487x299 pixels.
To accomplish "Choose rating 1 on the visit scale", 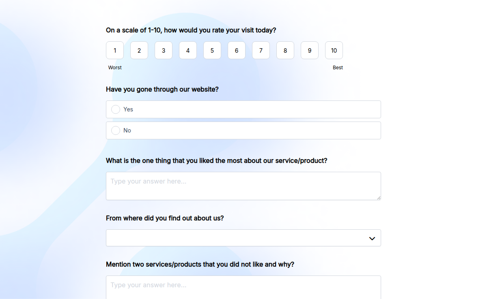I will point(115,50).
